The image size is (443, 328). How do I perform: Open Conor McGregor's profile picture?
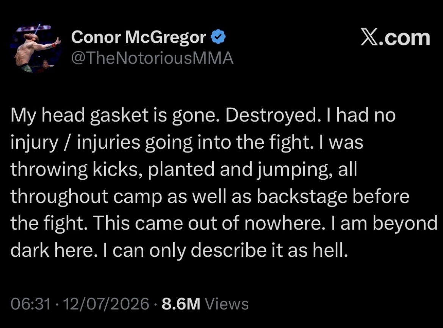coord(36,49)
